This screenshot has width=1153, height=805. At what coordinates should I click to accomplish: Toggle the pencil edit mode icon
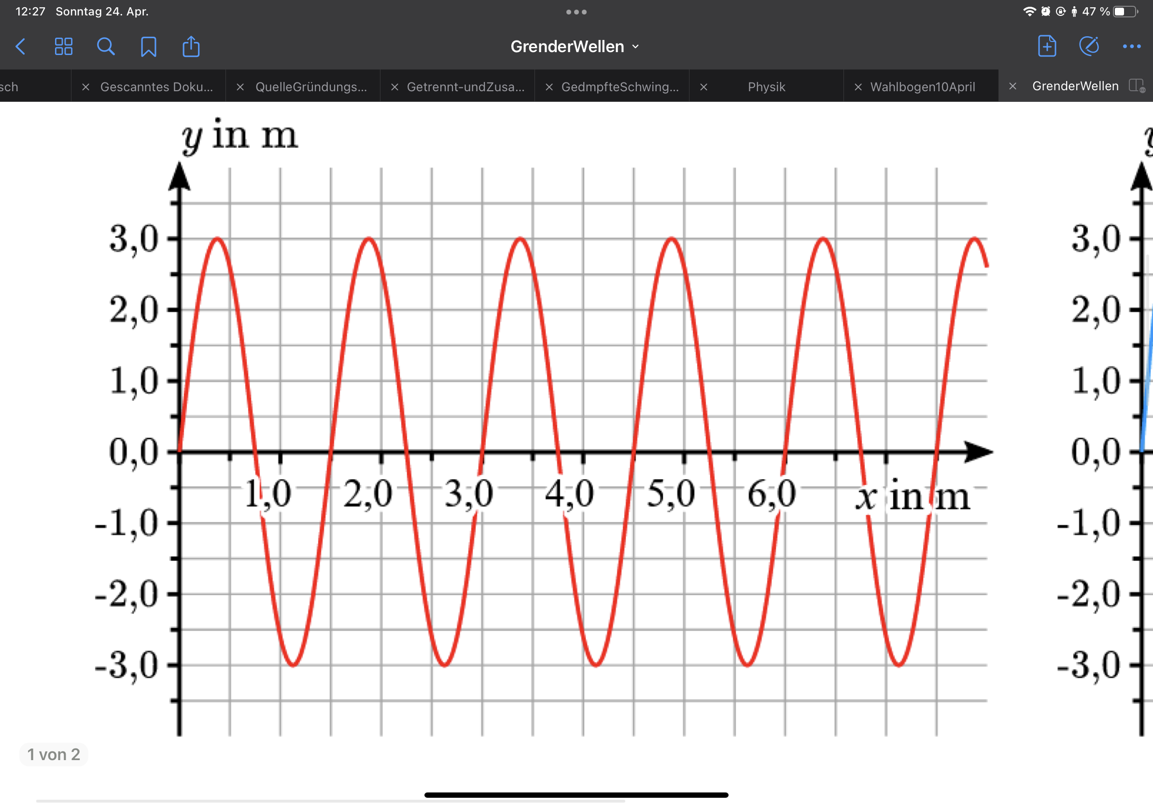[x=1089, y=47]
